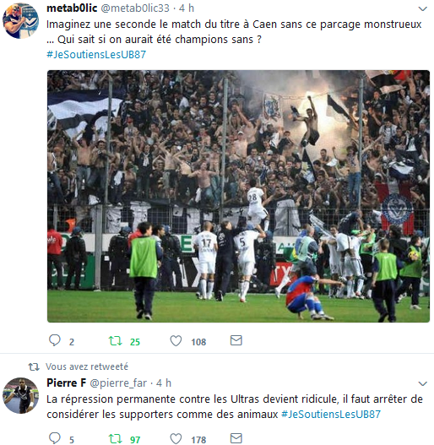The height and width of the screenshot is (445, 434).
Task: Open more options chevron on metab0lic's tweet
Action: (x=423, y=8)
